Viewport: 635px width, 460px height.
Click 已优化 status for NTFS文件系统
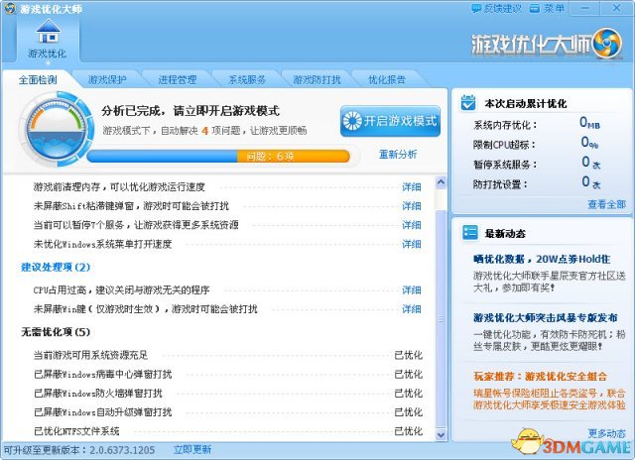tap(409, 431)
